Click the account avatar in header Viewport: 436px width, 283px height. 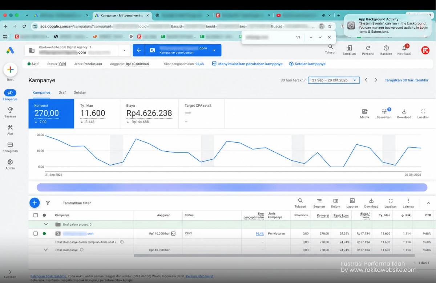[x=425, y=50]
